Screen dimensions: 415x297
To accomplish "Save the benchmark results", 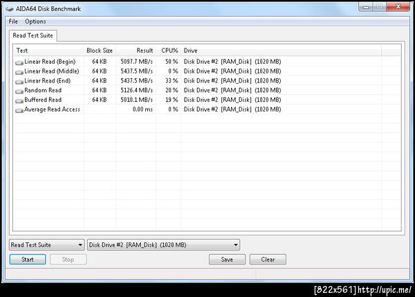I will click(227, 260).
